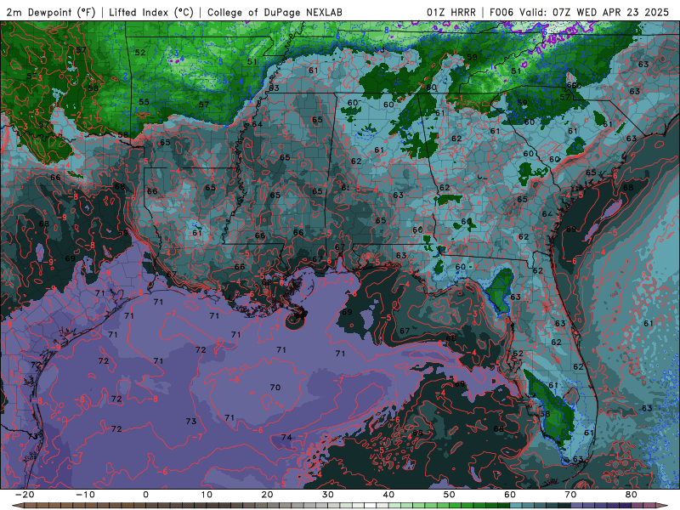Click the "10" color scale label
Screen dimensions: 680x510
coord(207,495)
